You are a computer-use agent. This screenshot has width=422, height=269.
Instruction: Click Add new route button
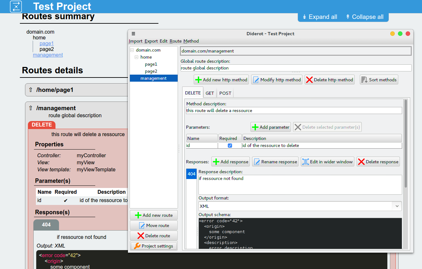tap(154, 215)
